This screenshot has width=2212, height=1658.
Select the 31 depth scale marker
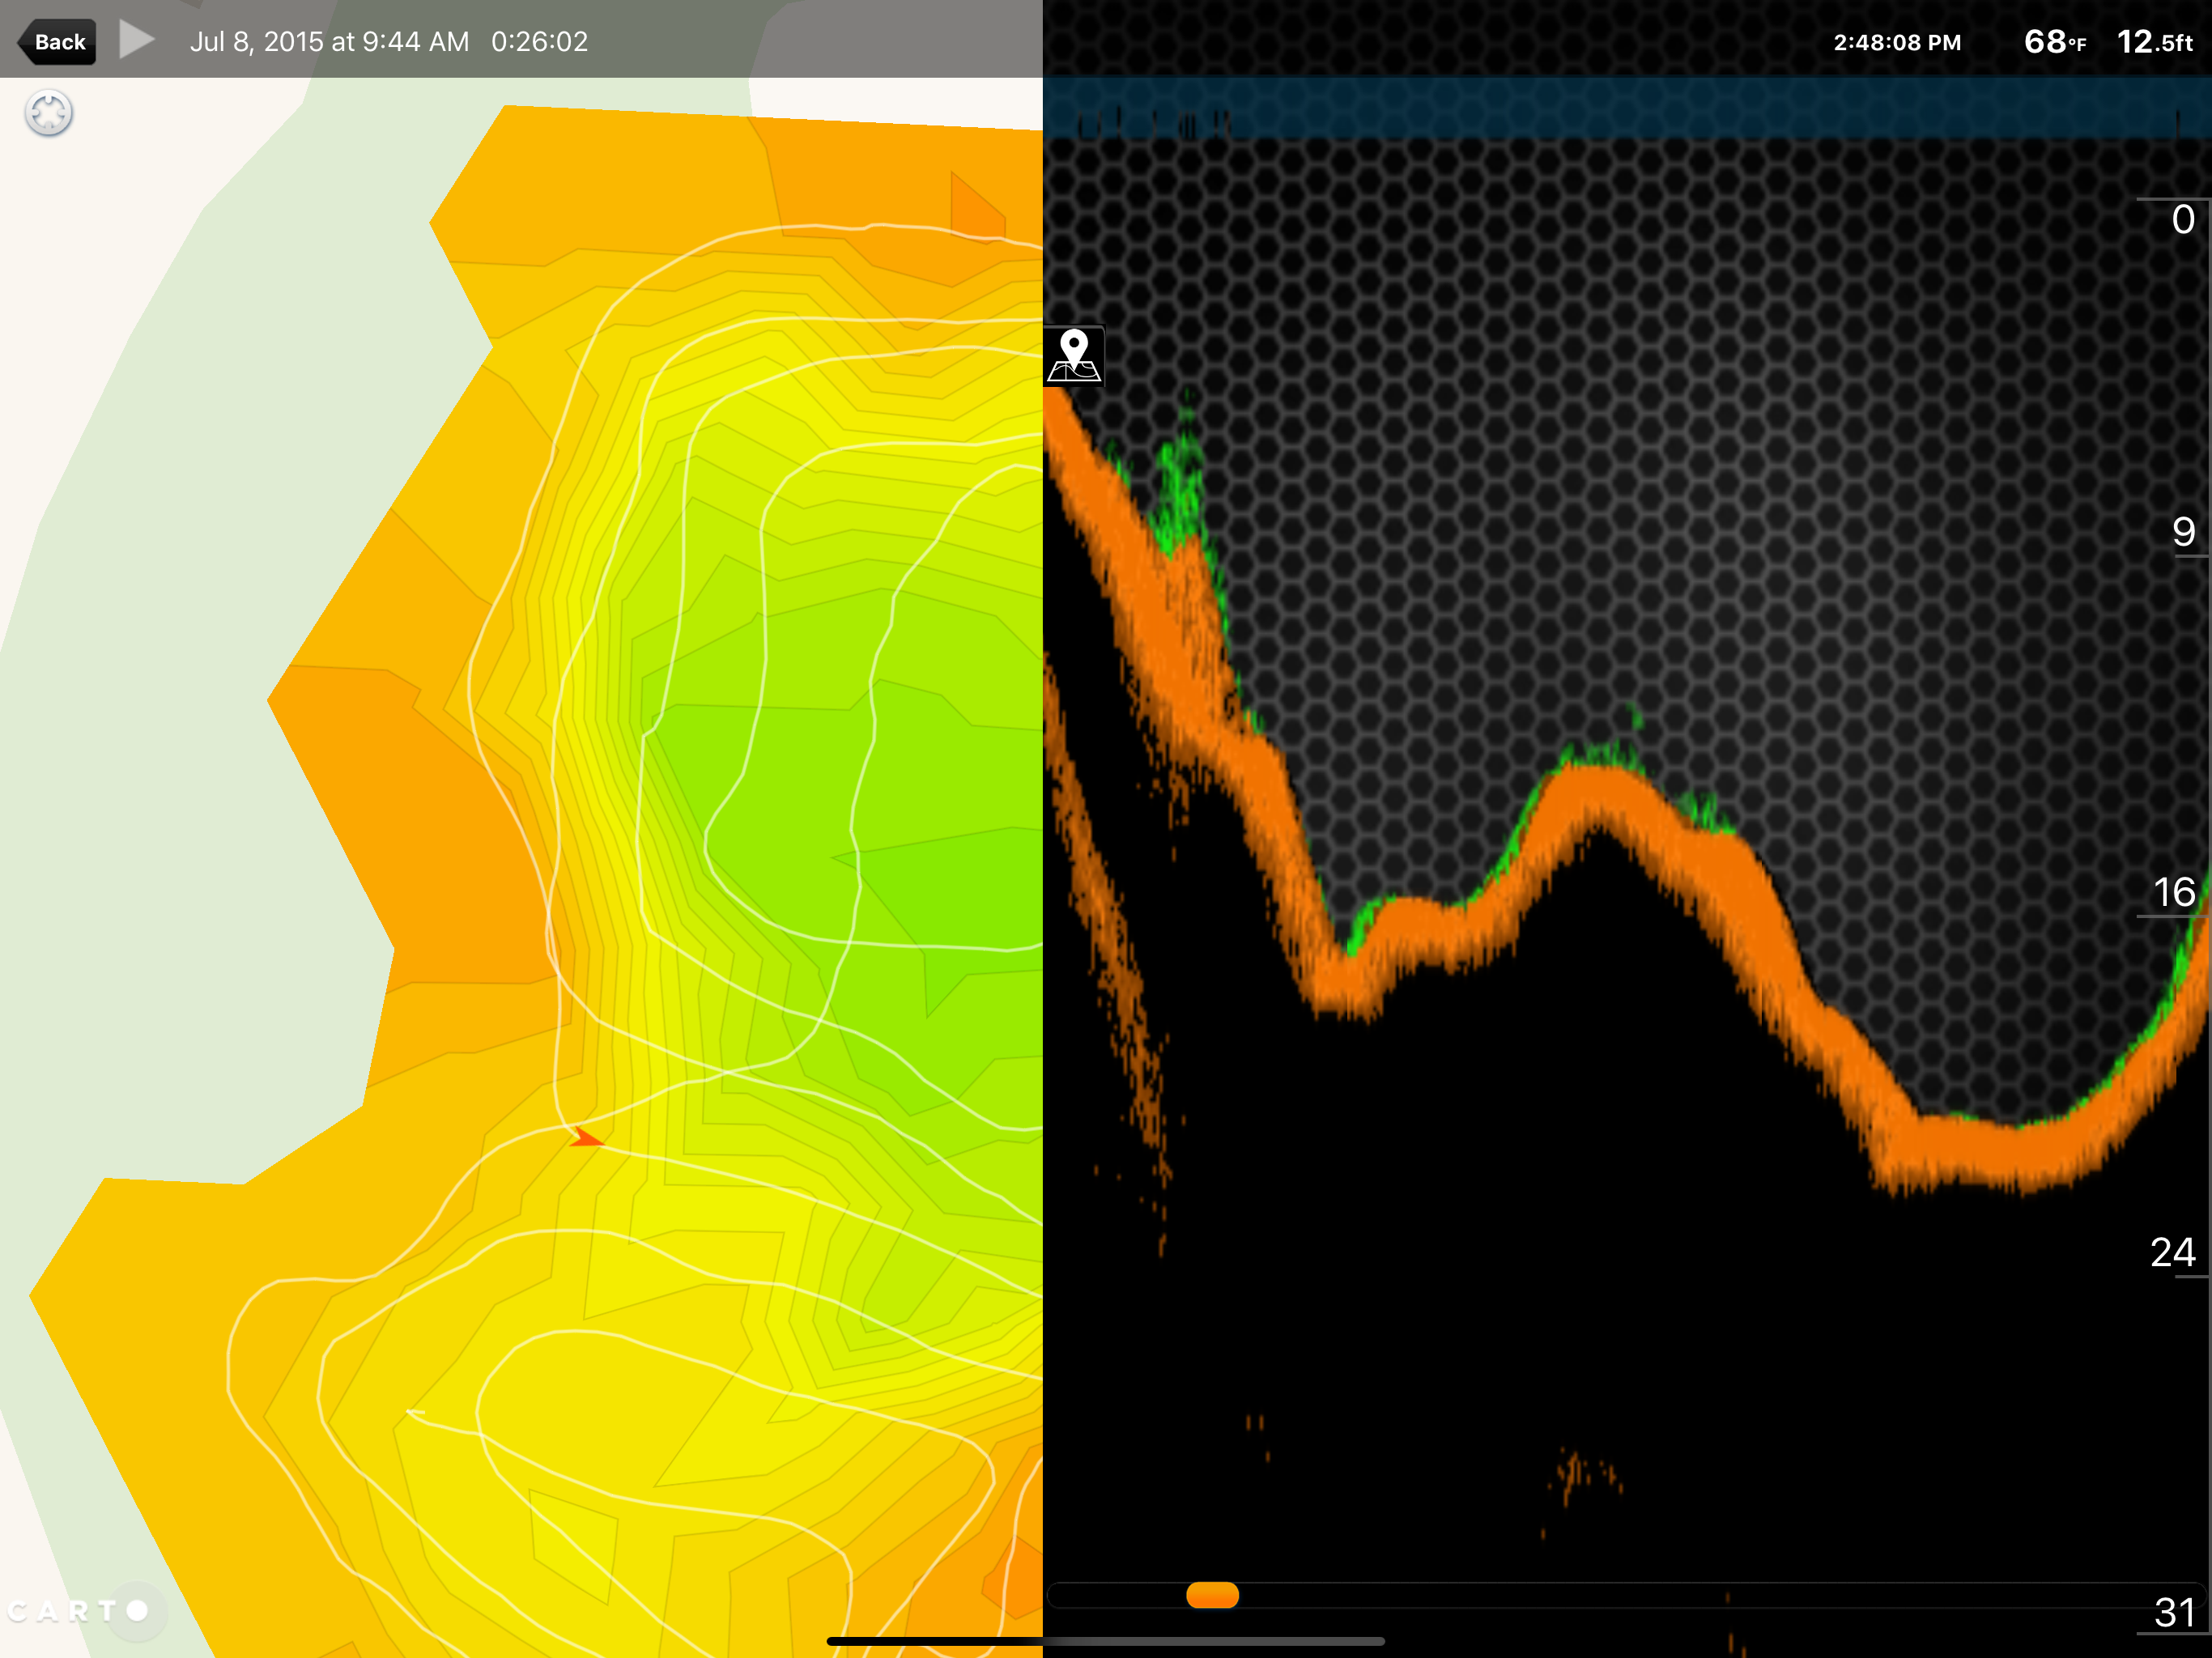[x=2174, y=1612]
